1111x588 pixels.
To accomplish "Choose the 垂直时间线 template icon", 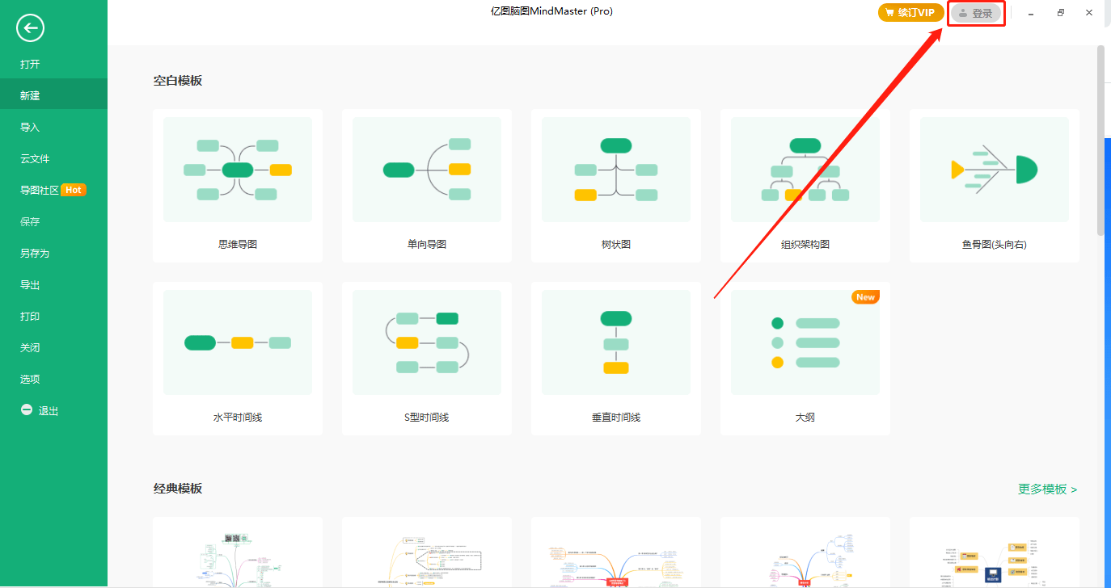I will (616, 342).
